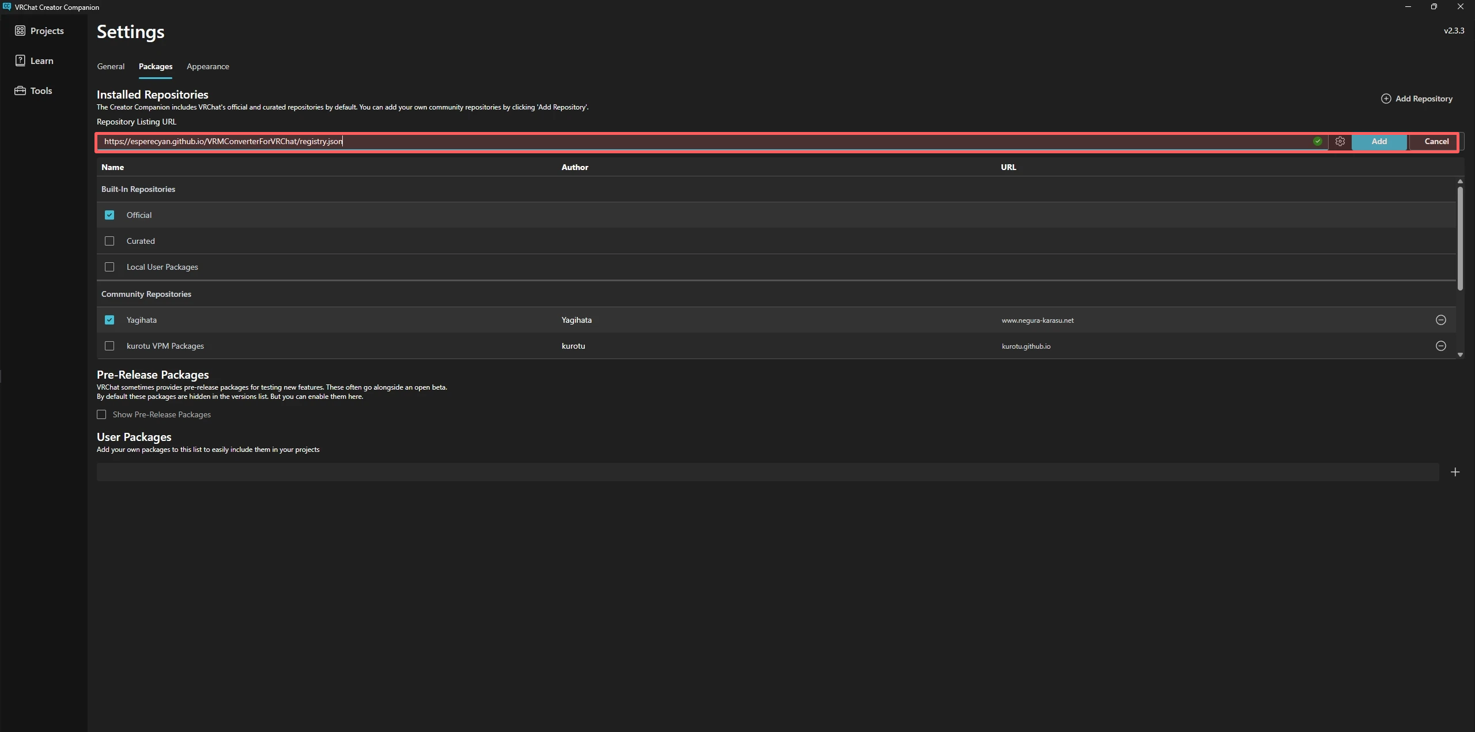1475x732 pixels.
Task: Toggle Show Pre-Release Packages checkbox
Action: point(101,414)
